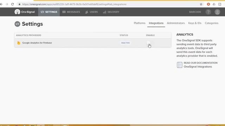Click the address bar URL

click(x=74, y=4)
